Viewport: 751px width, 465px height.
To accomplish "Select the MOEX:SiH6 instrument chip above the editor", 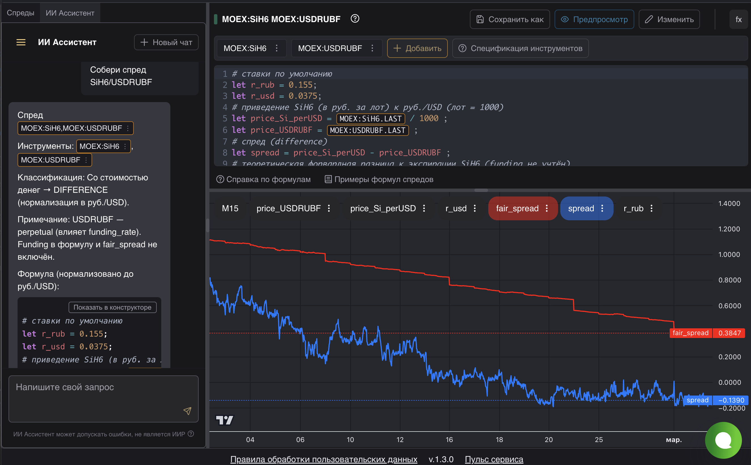I will [x=245, y=48].
